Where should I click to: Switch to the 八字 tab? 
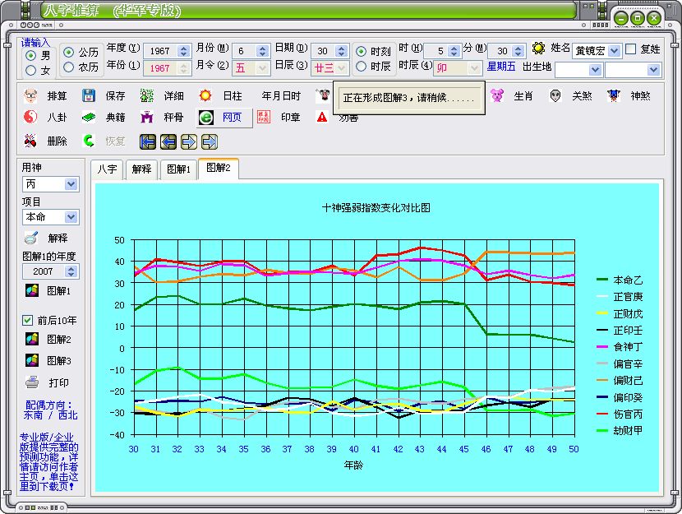(x=107, y=169)
